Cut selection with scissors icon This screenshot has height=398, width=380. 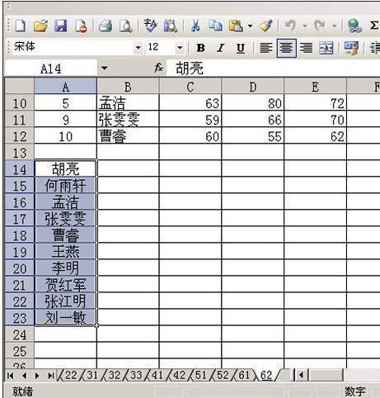195,26
